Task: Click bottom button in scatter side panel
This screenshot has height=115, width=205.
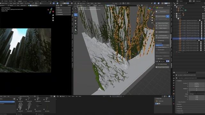Action: point(162,67)
